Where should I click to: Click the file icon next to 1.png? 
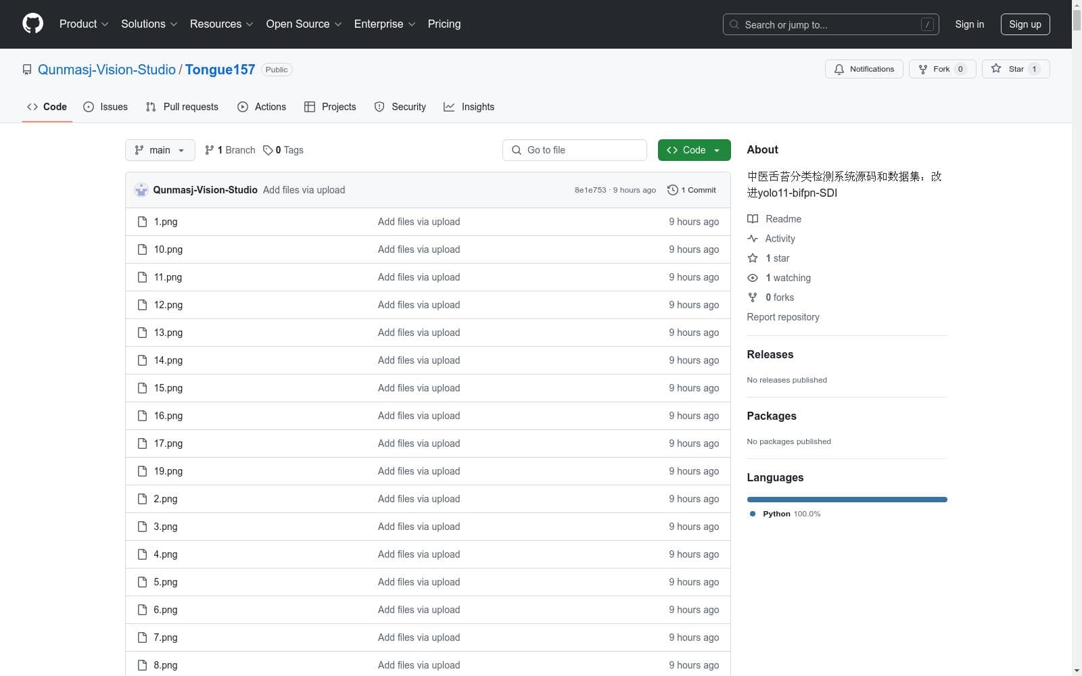[x=142, y=222]
